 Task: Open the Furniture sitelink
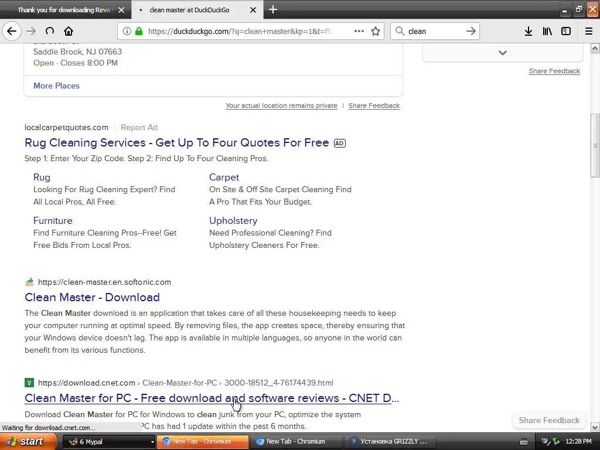pos(53,221)
